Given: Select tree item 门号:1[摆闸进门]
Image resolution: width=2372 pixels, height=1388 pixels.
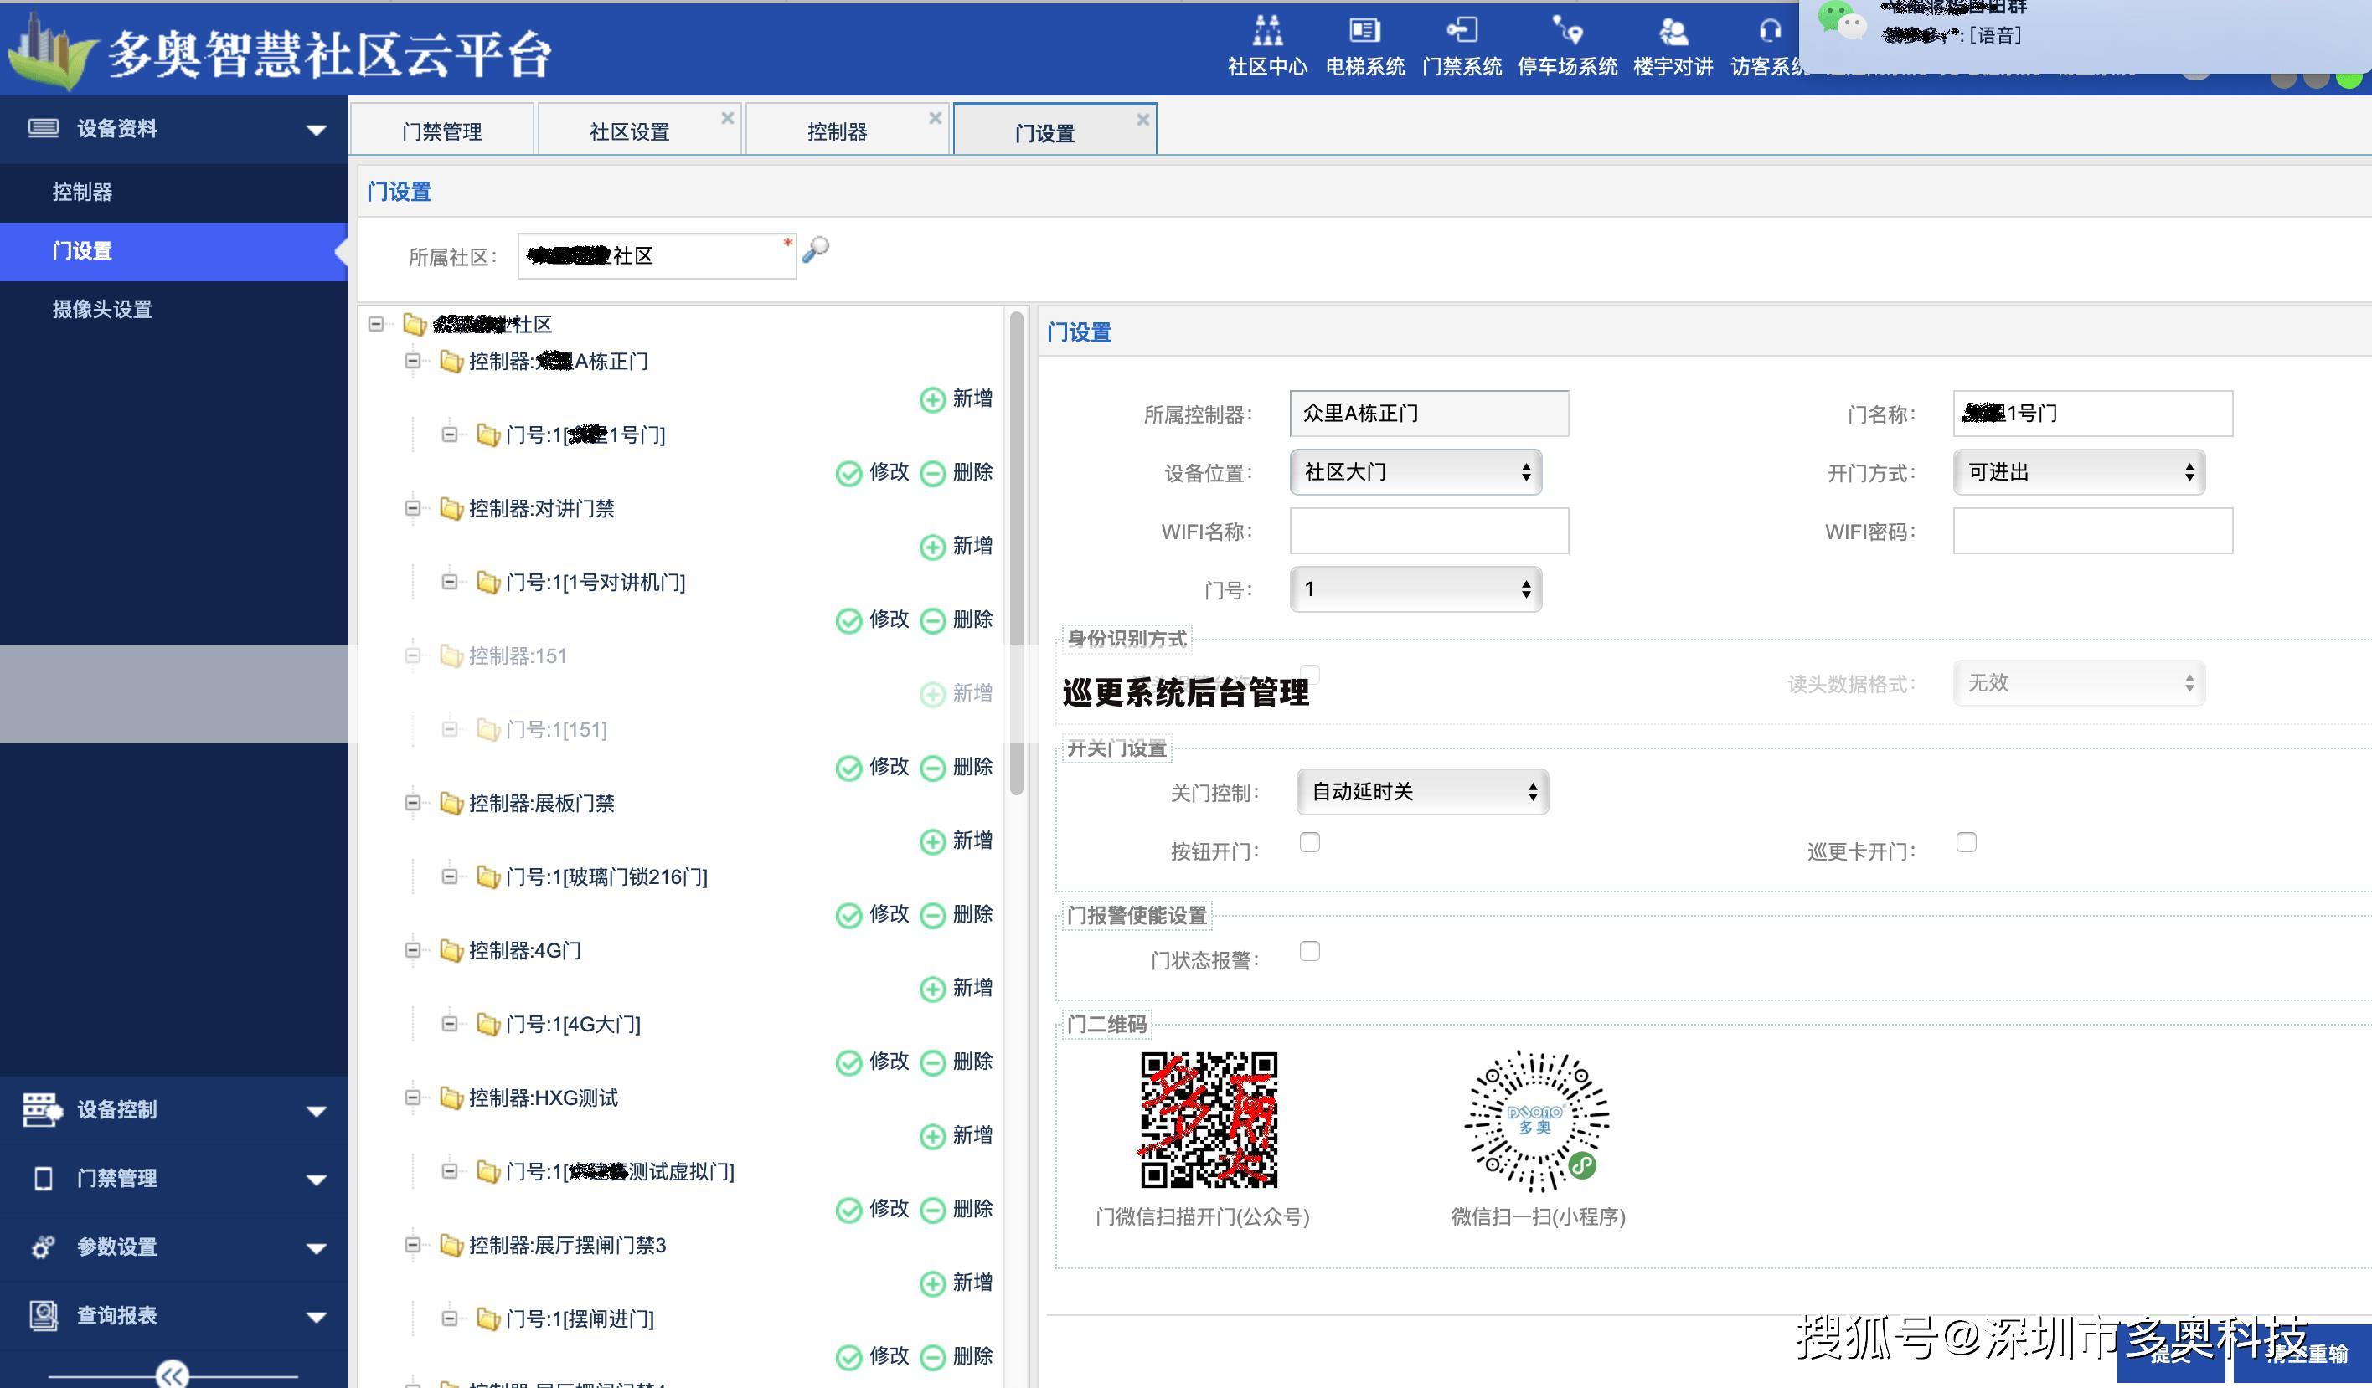Looking at the screenshot, I should [579, 1319].
